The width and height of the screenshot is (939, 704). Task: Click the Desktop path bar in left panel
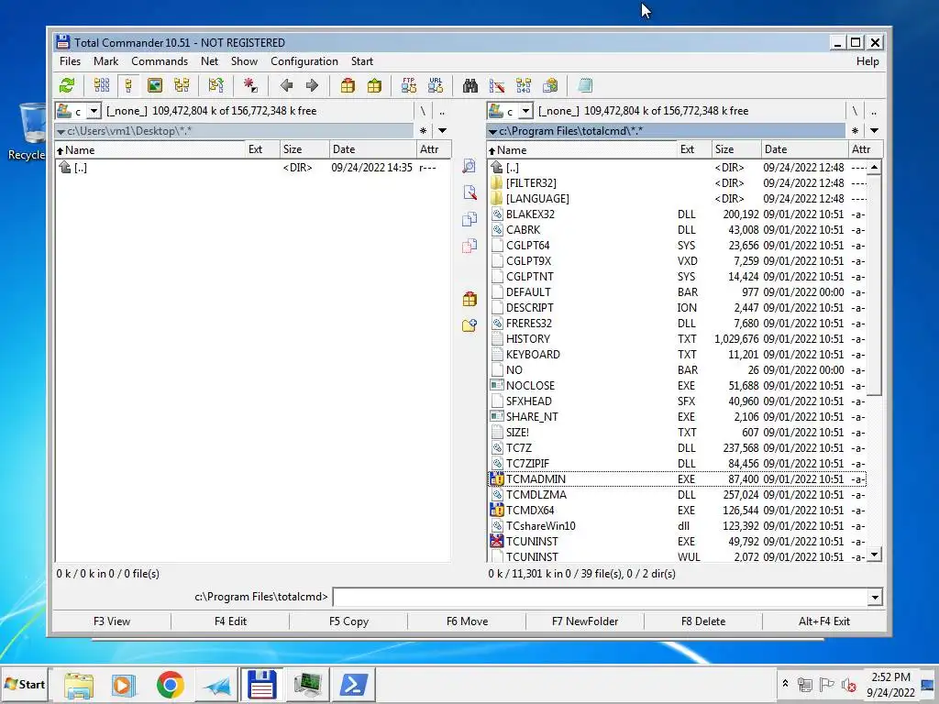coord(234,130)
